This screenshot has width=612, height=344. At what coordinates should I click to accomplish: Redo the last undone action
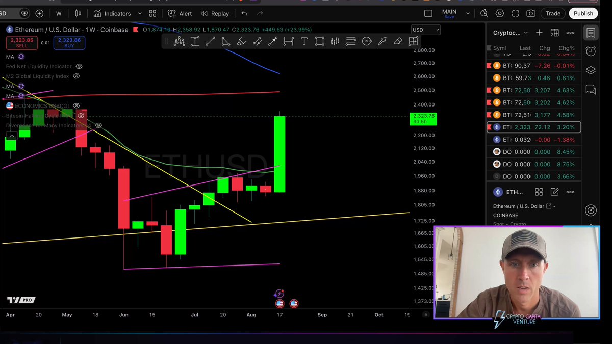(260, 14)
